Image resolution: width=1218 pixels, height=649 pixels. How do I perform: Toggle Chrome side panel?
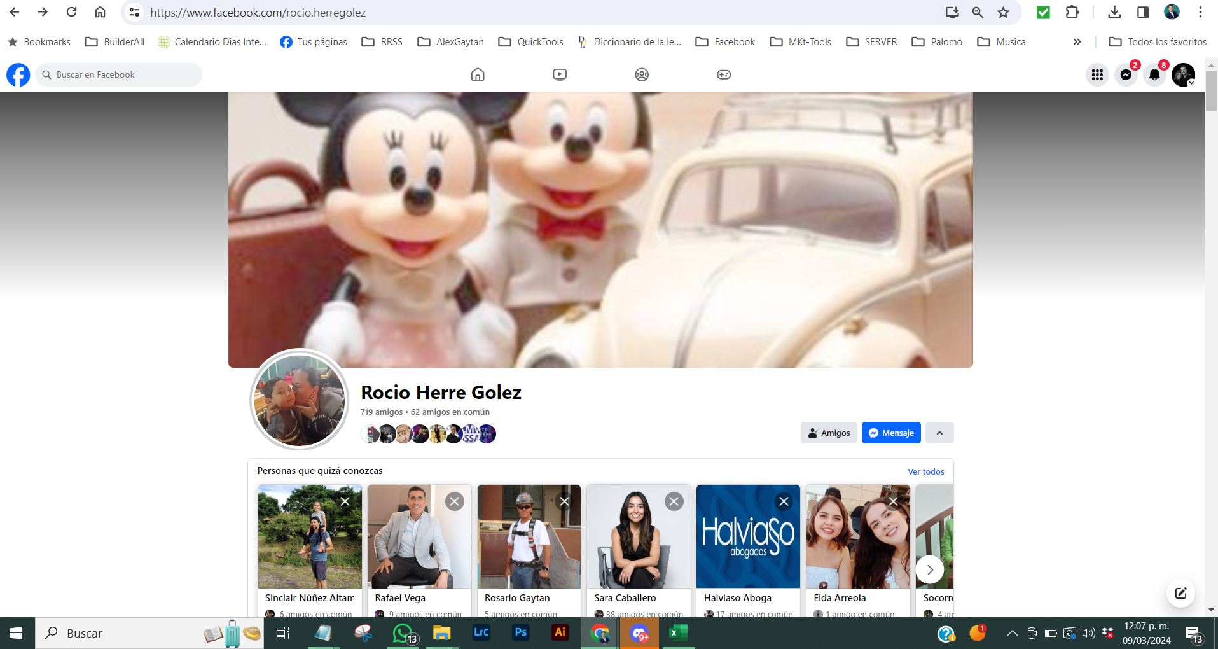1143,12
